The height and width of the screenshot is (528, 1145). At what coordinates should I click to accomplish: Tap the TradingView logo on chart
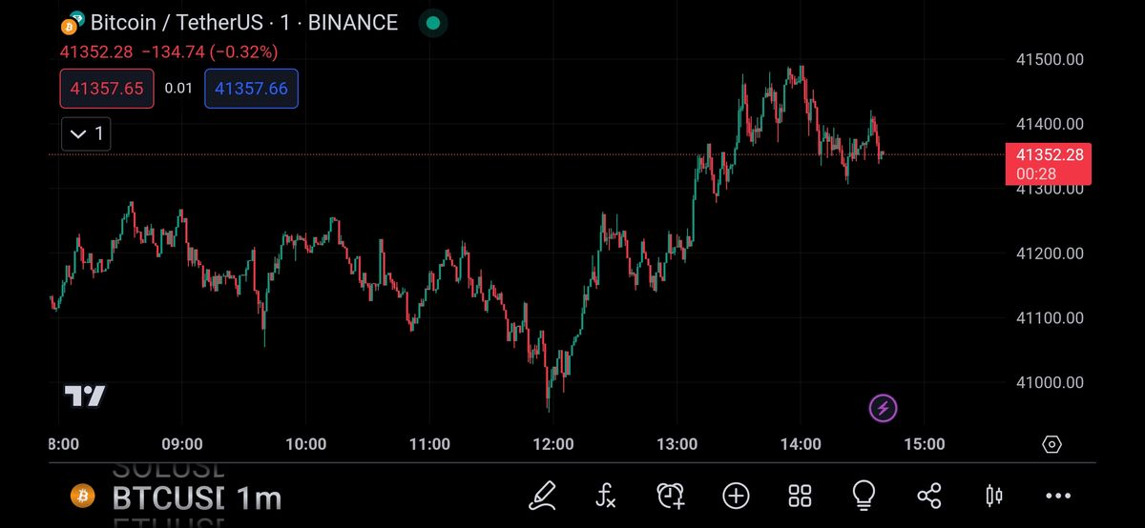point(85,396)
